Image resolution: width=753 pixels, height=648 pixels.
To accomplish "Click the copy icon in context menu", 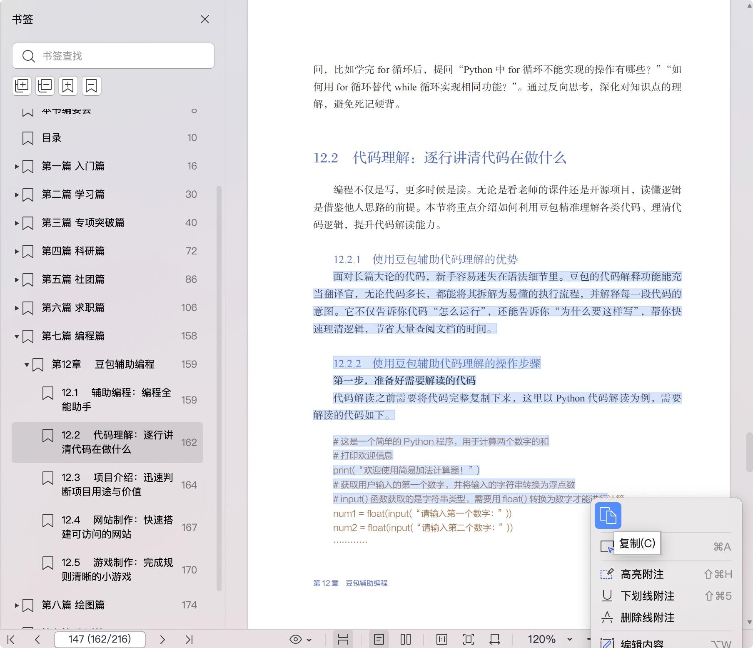I will point(608,516).
